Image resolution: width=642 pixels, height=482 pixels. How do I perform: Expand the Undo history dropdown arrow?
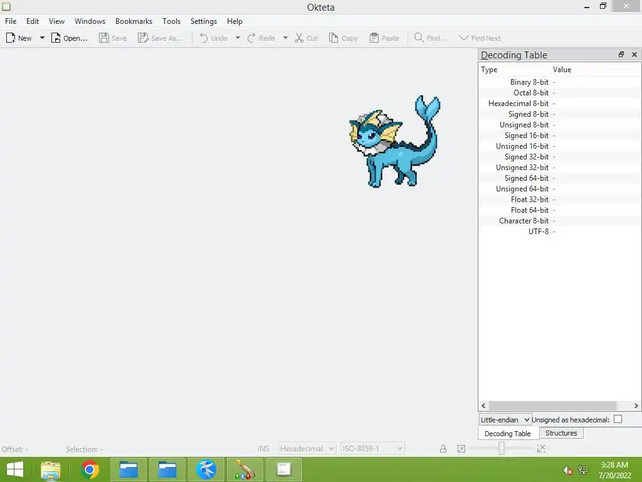pos(238,38)
